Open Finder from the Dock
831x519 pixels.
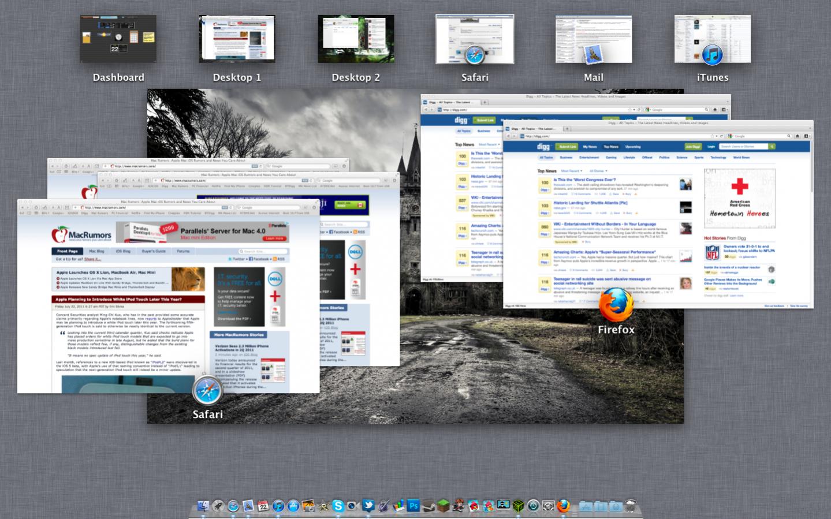(x=203, y=506)
